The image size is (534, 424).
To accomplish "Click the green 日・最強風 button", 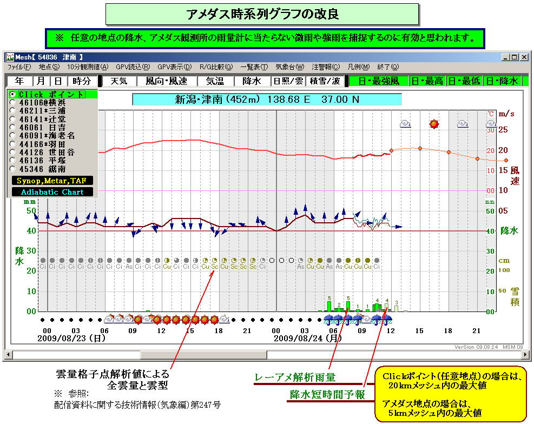I will click(379, 81).
